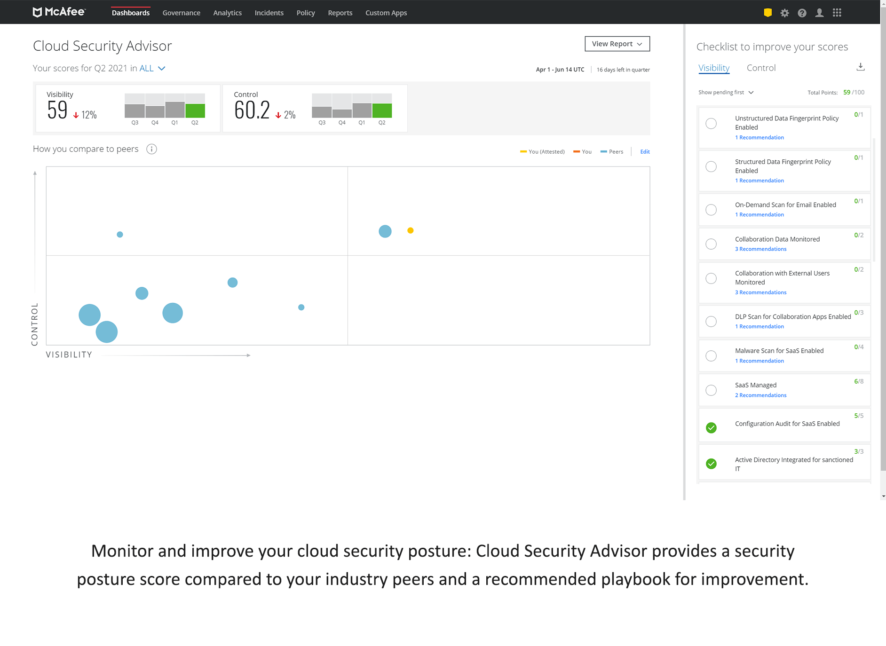Check the SaaS Managed item
The height and width of the screenshot is (646, 886).
tap(711, 390)
